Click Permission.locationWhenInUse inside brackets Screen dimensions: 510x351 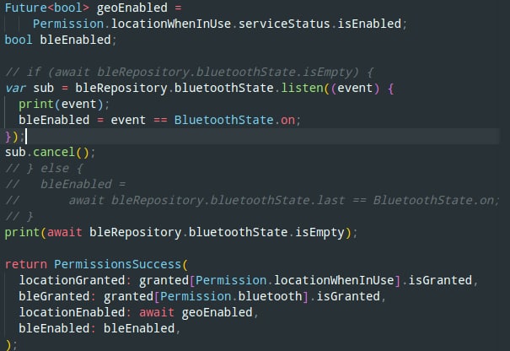coord(295,280)
